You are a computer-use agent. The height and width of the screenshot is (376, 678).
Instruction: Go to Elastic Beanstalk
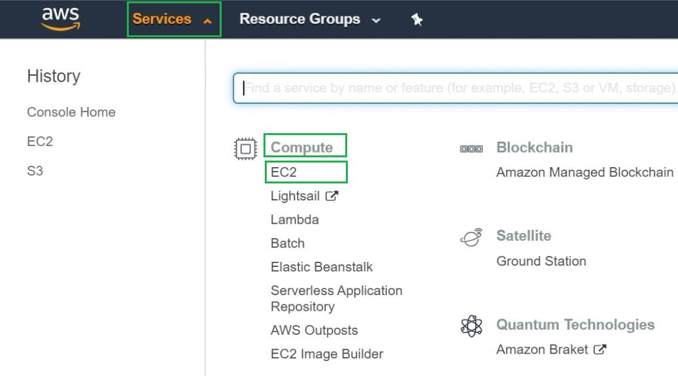(322, 267)
